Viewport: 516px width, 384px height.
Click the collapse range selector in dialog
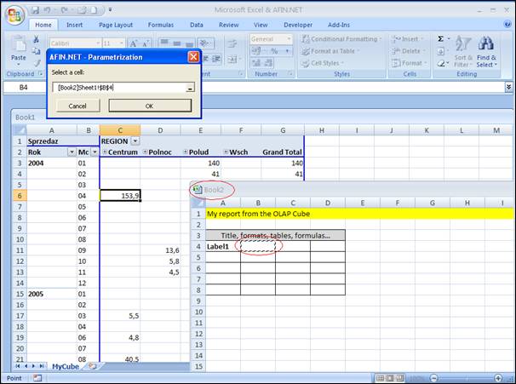pyautogui.click(x=190, y=88)
